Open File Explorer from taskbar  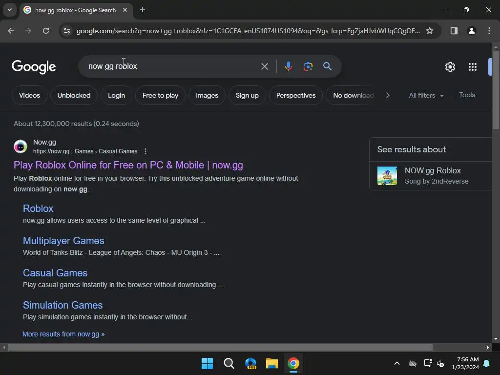click(x=272, y=363)
